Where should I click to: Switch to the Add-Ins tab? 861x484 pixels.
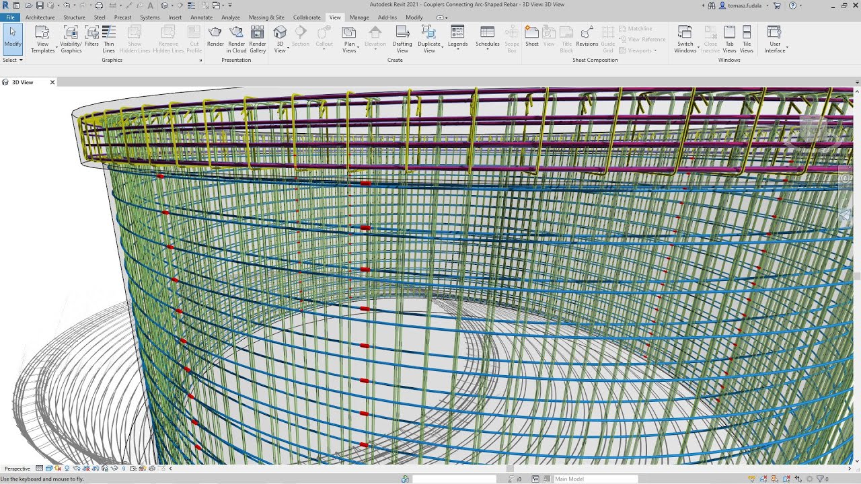[387, 17]
